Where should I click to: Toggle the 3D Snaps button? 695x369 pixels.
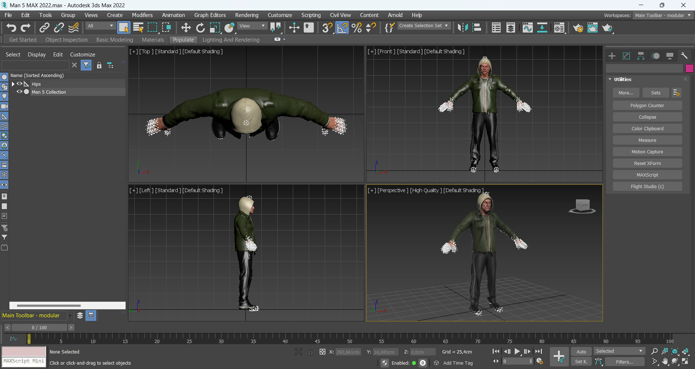pos(327,28)
